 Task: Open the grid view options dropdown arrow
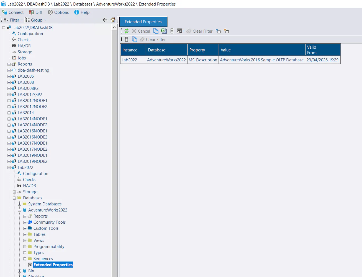[183, 31]
